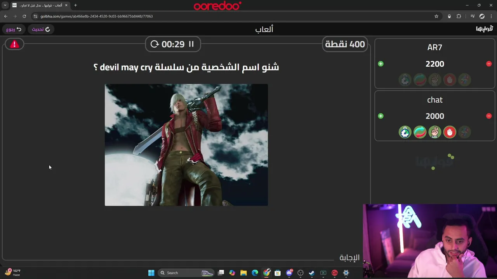Select AR7 team's dimmed stopwatch power-up
The height and width of the screenshot is (279, 497).
coord(405,80)
